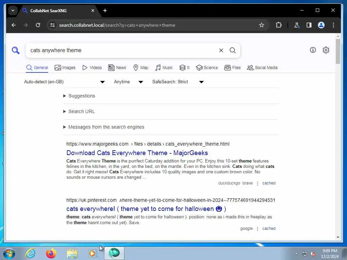Open Windows Explorer folder on taskbar

(x=72, y=253)
